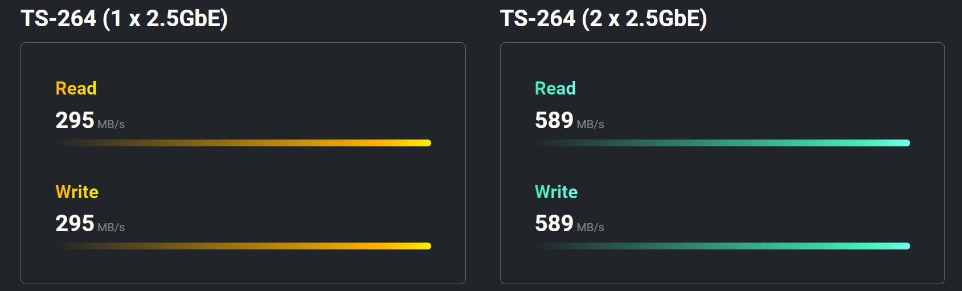Select the green Write label
The height and width of the screenshot is (291, 962).
(x=556, y=192)
